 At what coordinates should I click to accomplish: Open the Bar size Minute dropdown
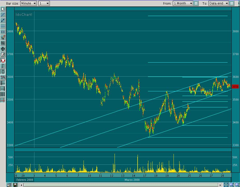click(28, 3)
